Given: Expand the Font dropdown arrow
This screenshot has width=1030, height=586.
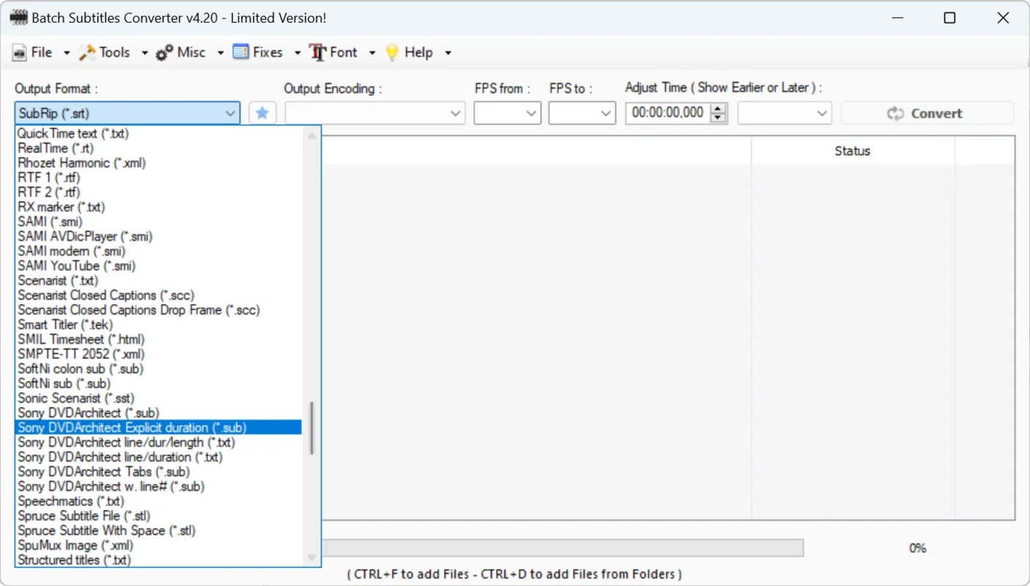Looking at the screenshot, I should coord(372,53).
